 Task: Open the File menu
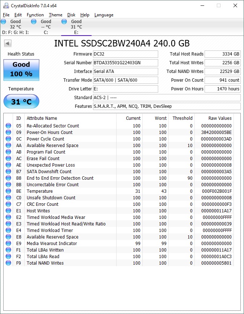point(6,15)
